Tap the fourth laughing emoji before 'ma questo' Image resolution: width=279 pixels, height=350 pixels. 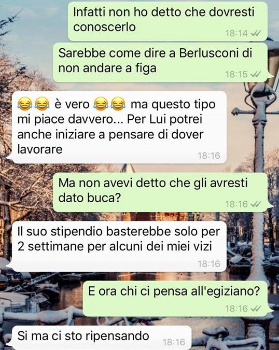[118, 104]
